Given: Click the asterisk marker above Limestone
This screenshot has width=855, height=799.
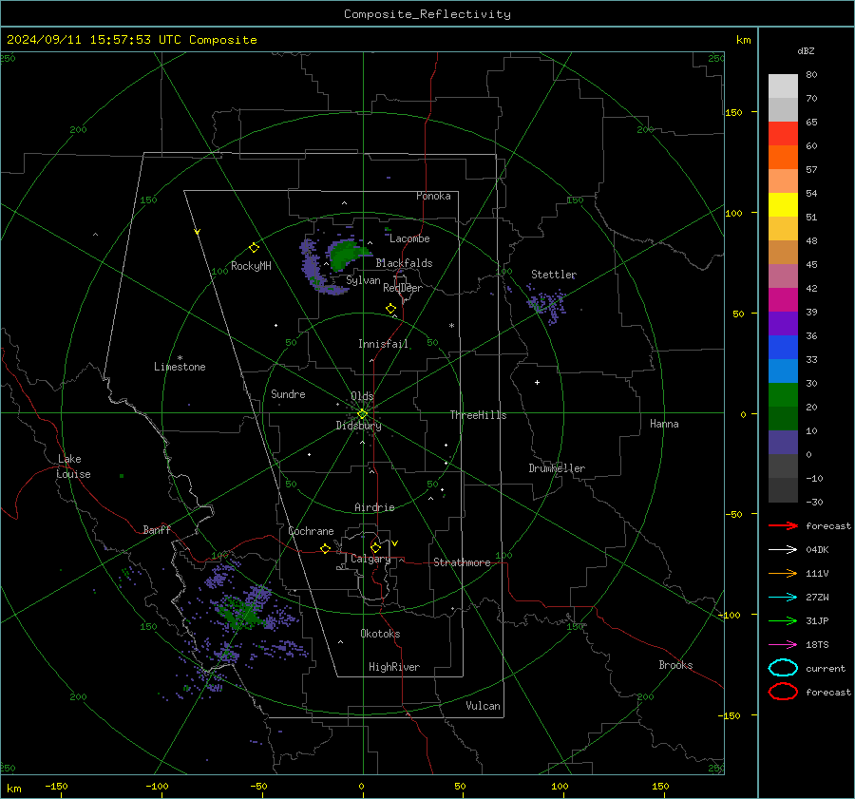Looking at the screenshot, I should (x=180, y=358).
